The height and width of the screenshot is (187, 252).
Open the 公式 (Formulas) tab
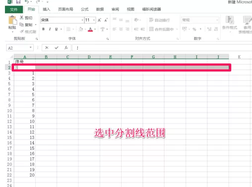coord(85,9)
